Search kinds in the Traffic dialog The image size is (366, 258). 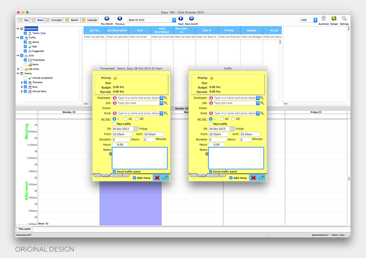(x=262, y=113)
